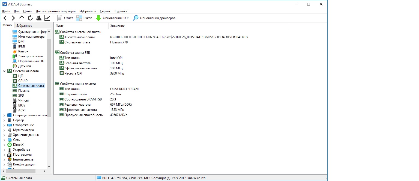
Task: Click the BDLL version status bar entry
Action: pos(123,178)
